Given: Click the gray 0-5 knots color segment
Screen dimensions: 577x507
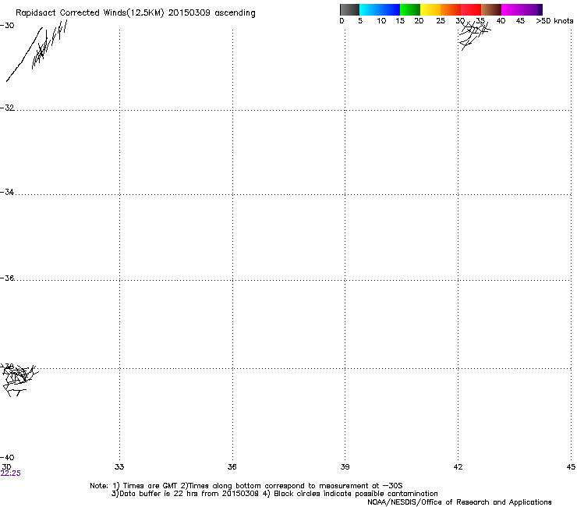Looking at the screenshot, I should pos(349,9).
